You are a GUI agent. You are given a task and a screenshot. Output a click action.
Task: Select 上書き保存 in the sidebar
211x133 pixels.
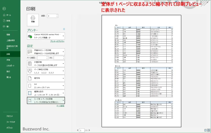[10, 40]
